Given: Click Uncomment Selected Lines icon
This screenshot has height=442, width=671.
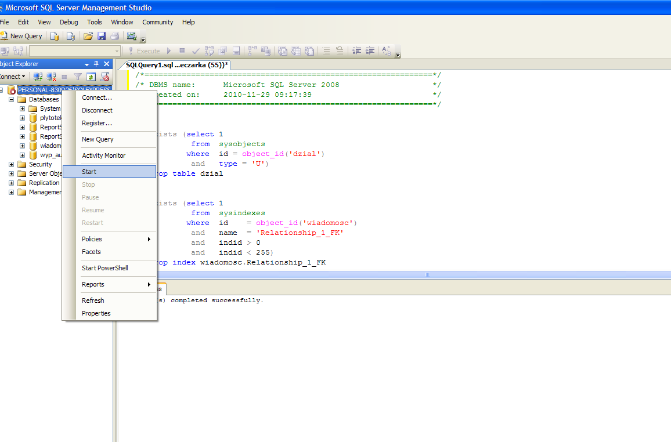Looking at the screenshot, I should pos(340,51).
